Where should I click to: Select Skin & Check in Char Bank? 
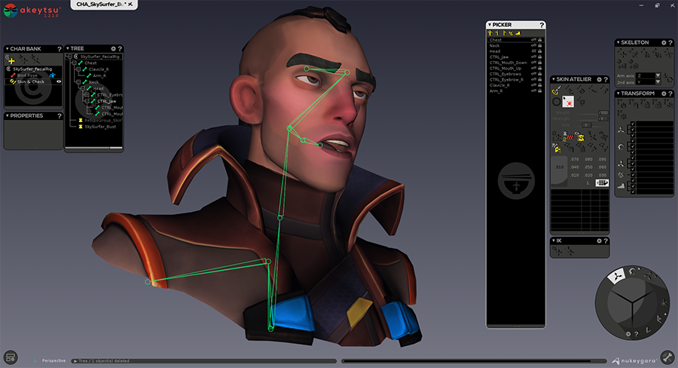pyautogui.click(x=31, y=81)
